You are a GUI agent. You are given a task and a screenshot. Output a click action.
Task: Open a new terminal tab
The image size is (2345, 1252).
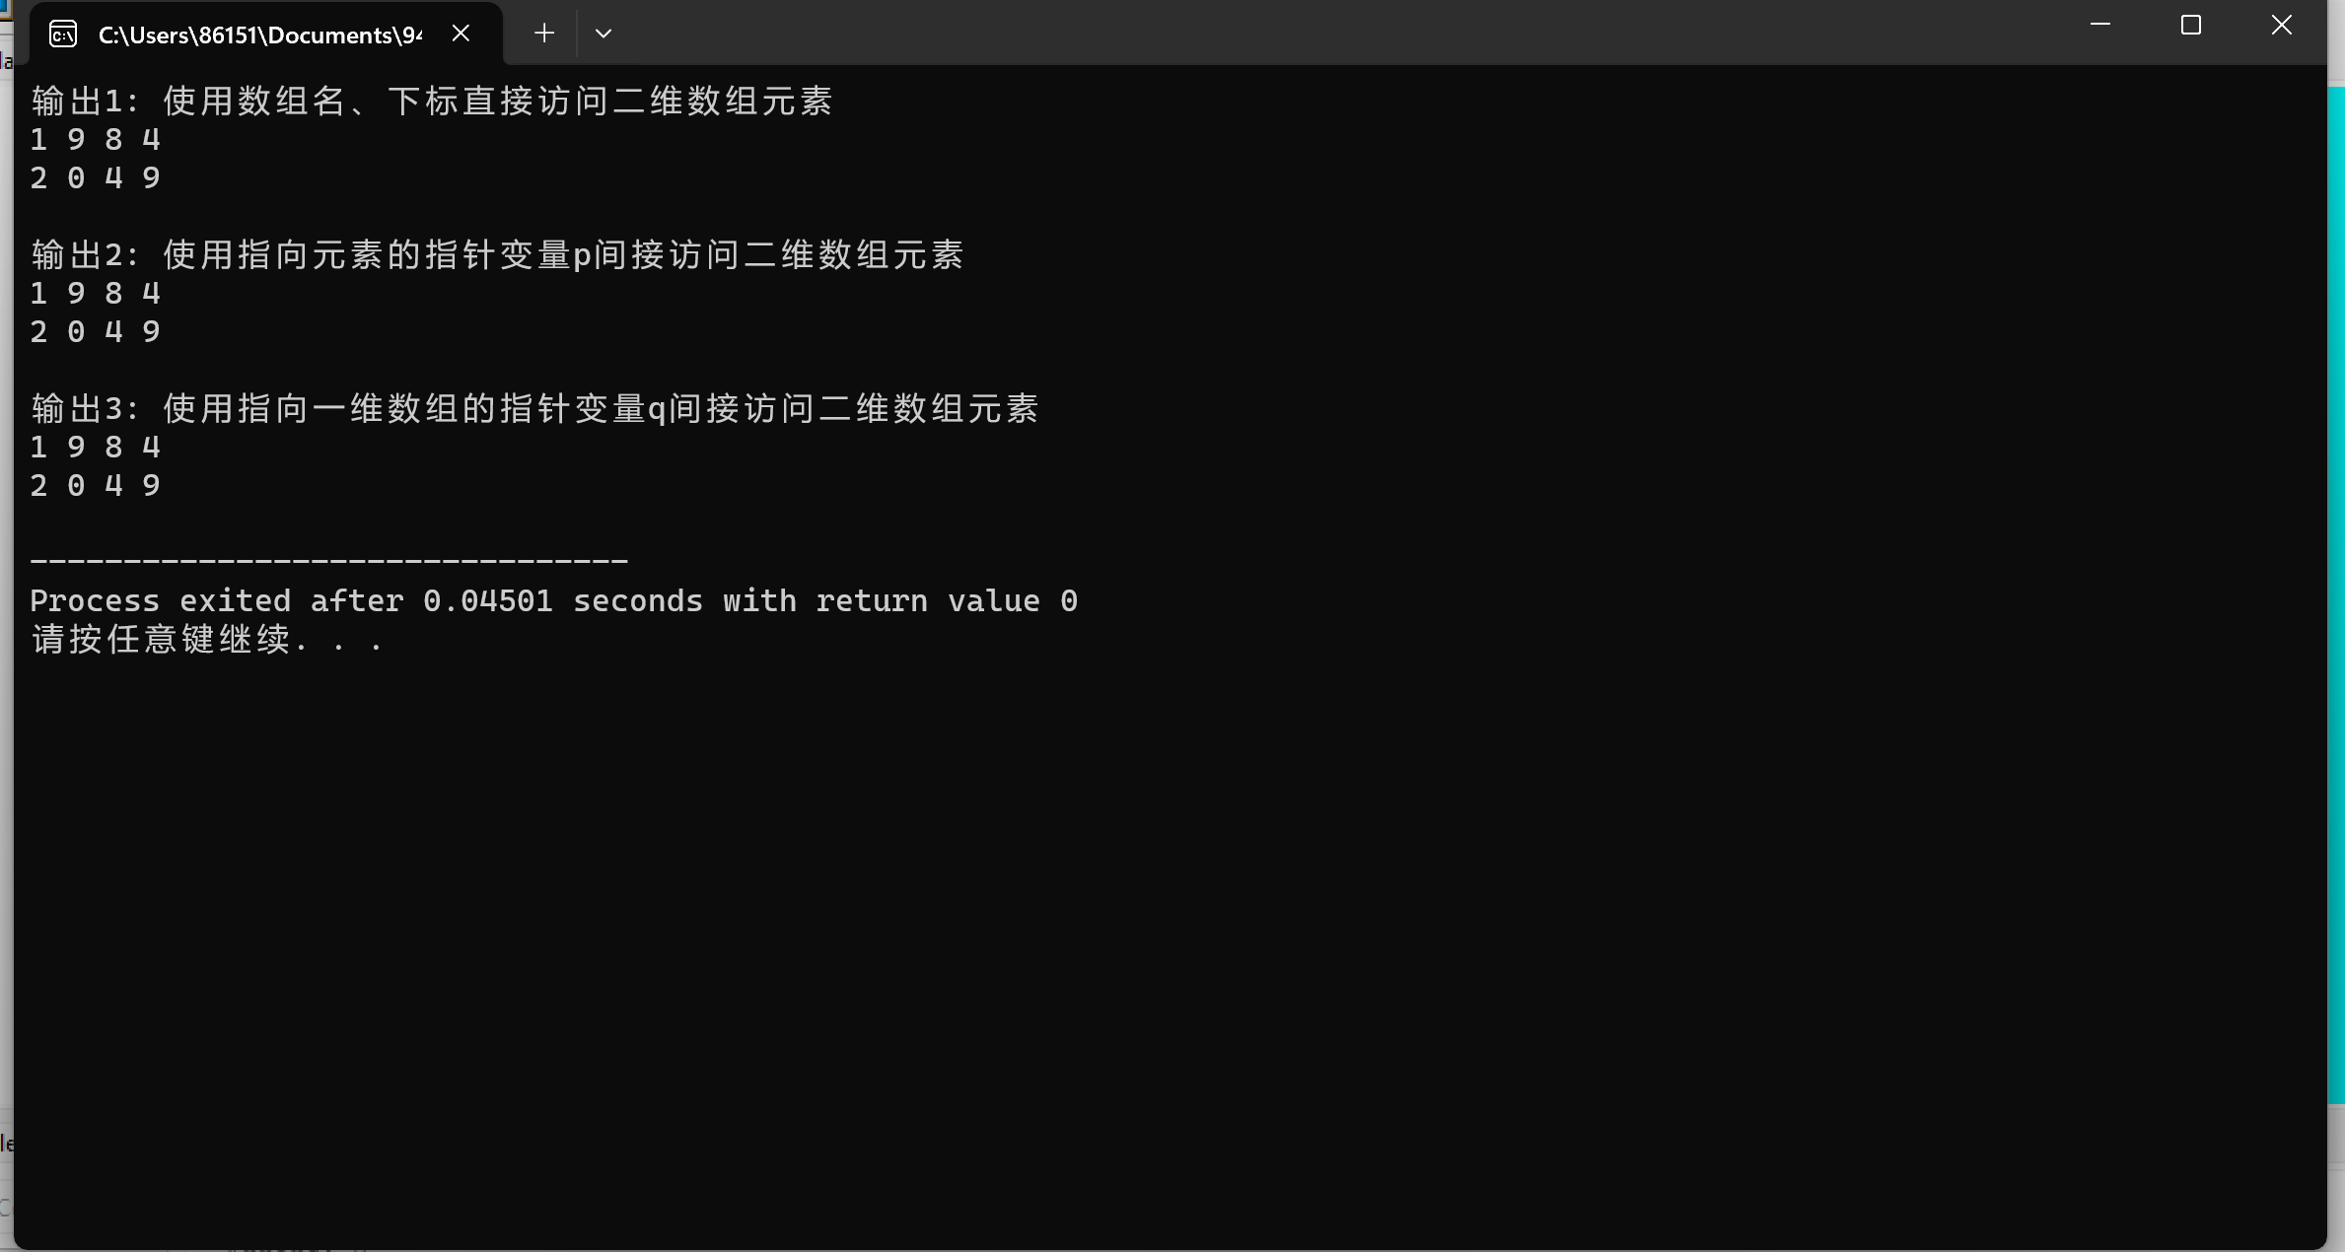pyautogui.click(x=543, y=34)
